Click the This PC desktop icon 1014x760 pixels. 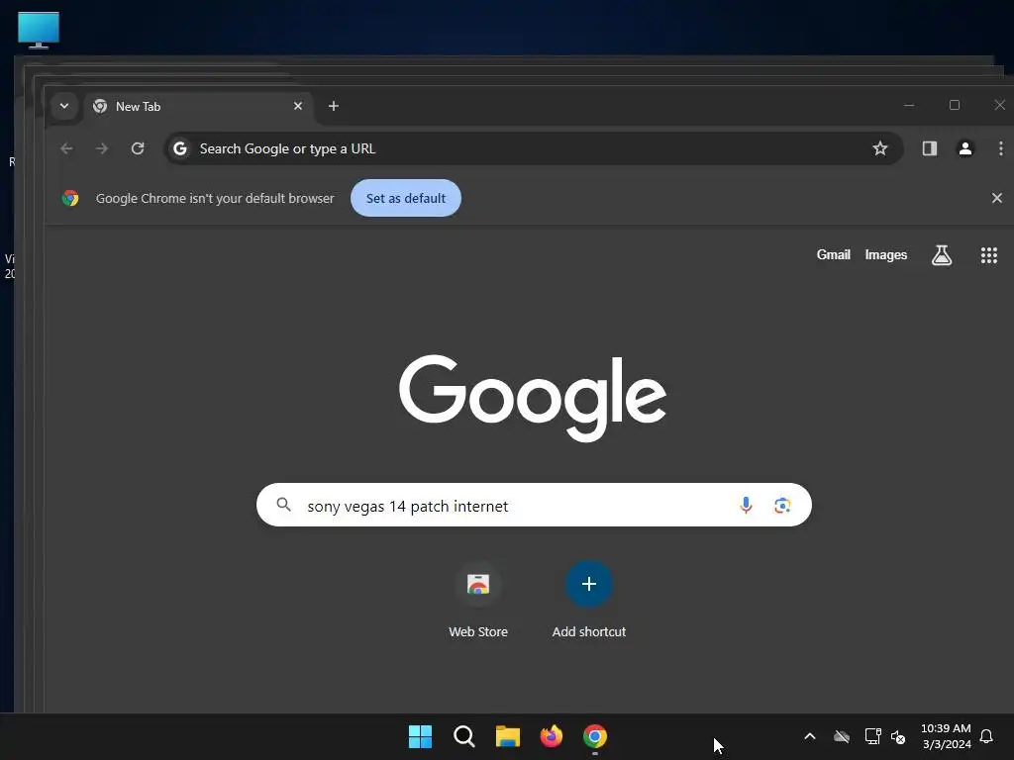[x=39, y=30]
